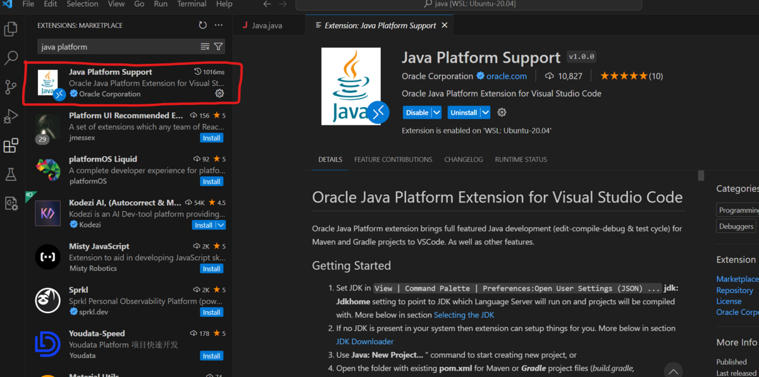Open the Testing flask icon

11,174
